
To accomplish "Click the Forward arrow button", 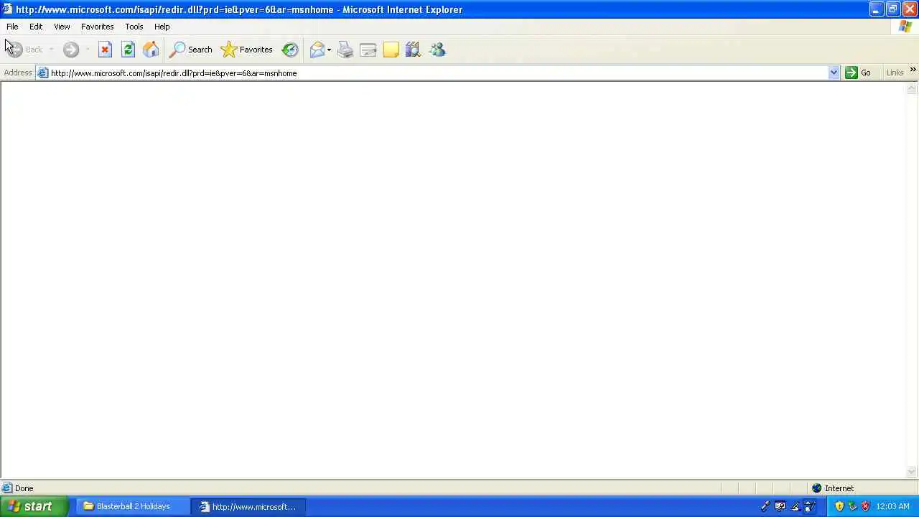I will [x=70, y=50].
